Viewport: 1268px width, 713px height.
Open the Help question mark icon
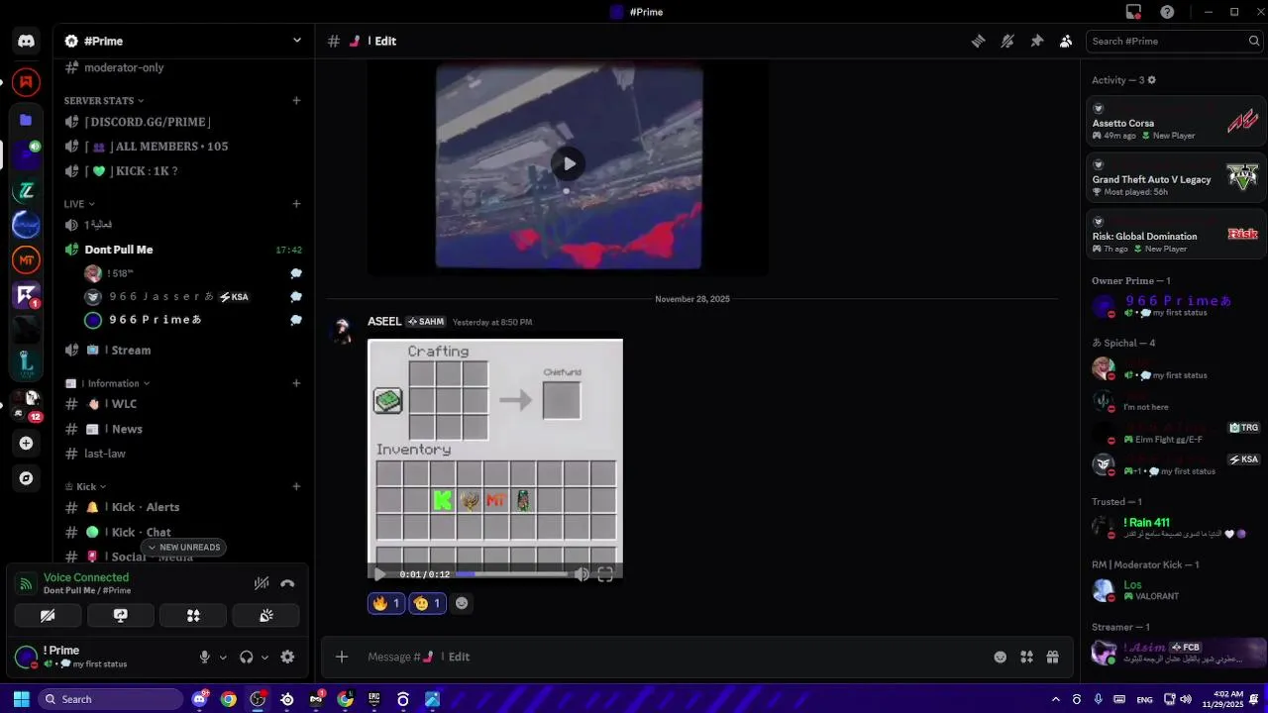click(x=1167, y=12)
